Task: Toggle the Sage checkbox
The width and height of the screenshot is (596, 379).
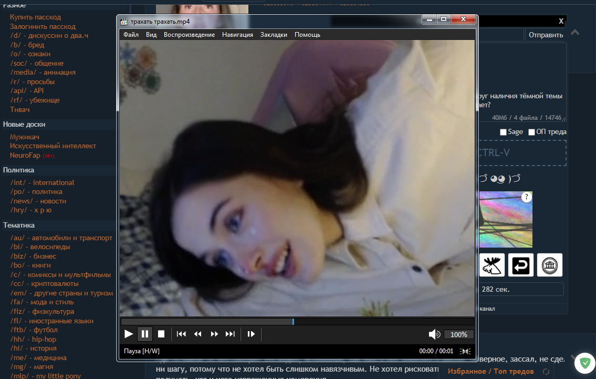Action: pos(503,132)
